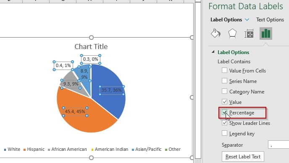Select the 8.9, 9% data label
This screenshot has height=163, width=289.
point(84,74)
